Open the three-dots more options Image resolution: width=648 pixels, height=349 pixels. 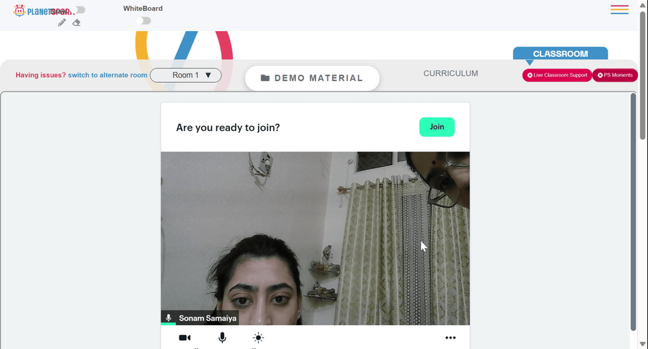click(x=450, y=338)
